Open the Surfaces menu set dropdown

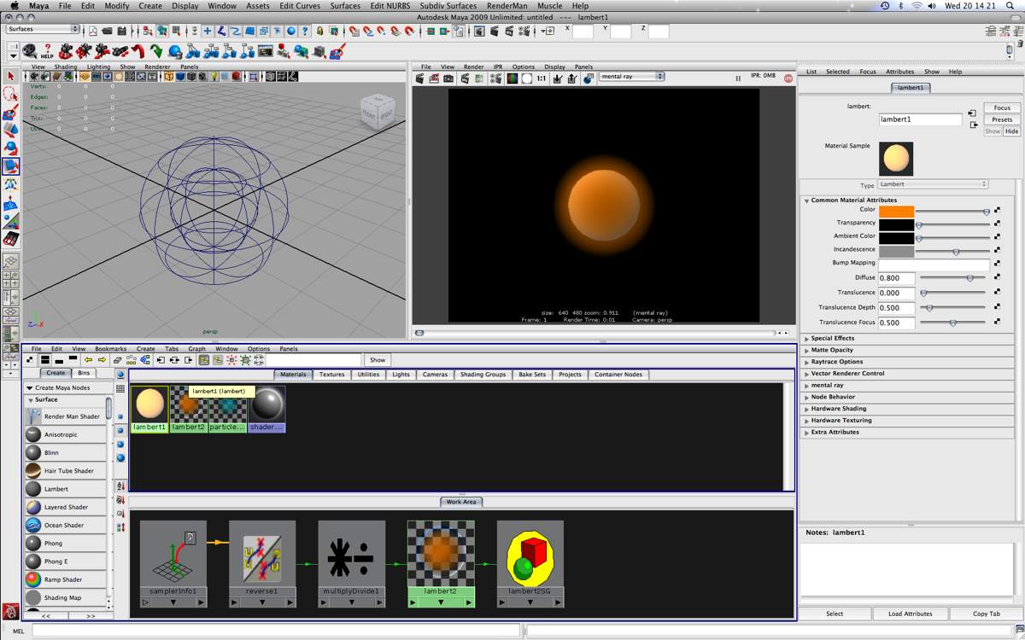pos(43,29)
